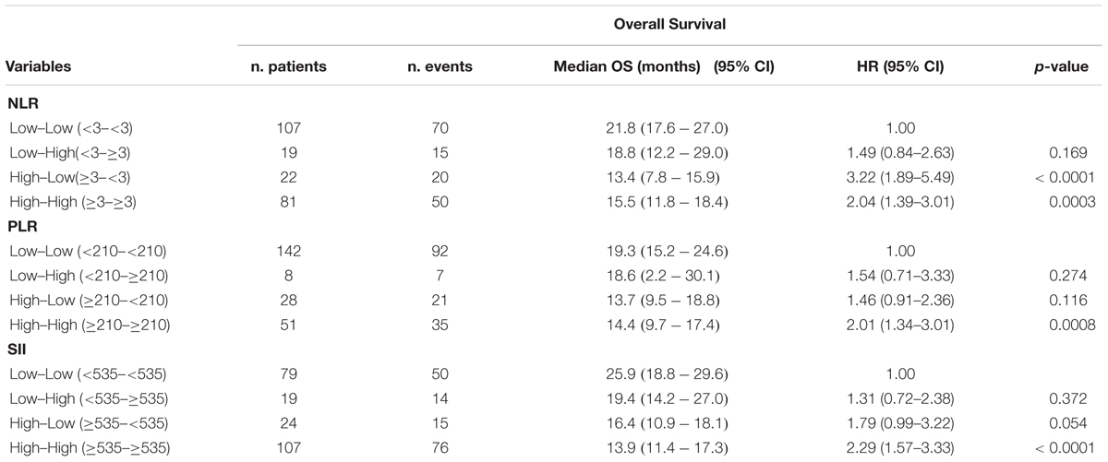Click the n. events column header
The image size is (1108, 462).
[x=439, y=67]
